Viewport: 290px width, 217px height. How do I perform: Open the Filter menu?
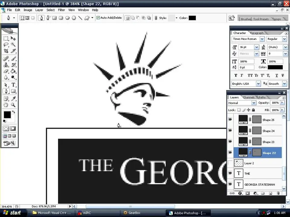coord(61,10)
